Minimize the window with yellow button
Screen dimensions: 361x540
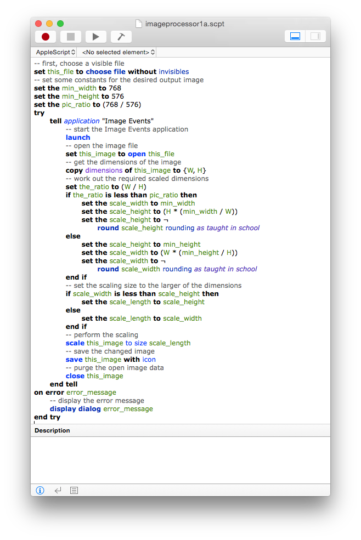(x=49, y=24)
